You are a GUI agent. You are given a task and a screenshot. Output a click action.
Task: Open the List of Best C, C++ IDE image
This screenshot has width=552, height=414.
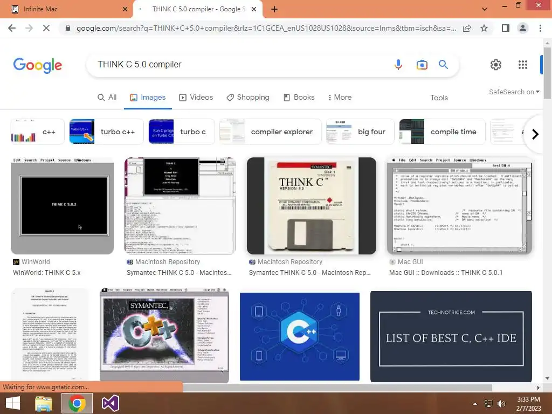click(x=451, y=336)
